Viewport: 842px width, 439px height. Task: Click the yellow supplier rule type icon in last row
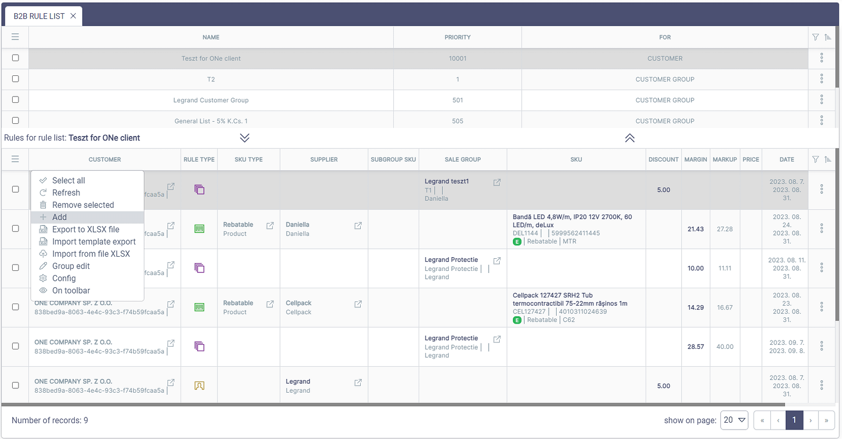(199, 386)
